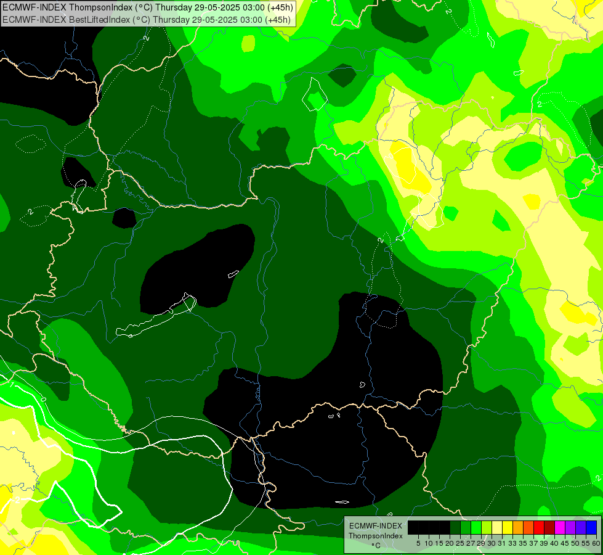Screen dimensions: 603x555
Task: Click the legend tick value "20"
Action: 450,543
